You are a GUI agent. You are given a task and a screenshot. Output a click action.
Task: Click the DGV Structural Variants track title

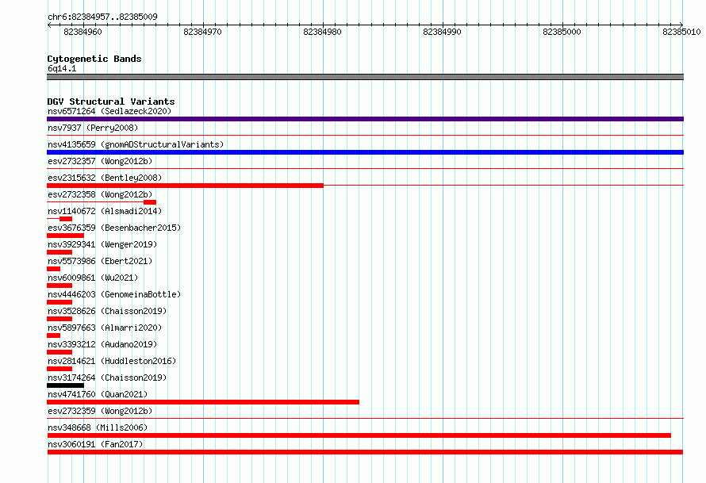[111, 102]
